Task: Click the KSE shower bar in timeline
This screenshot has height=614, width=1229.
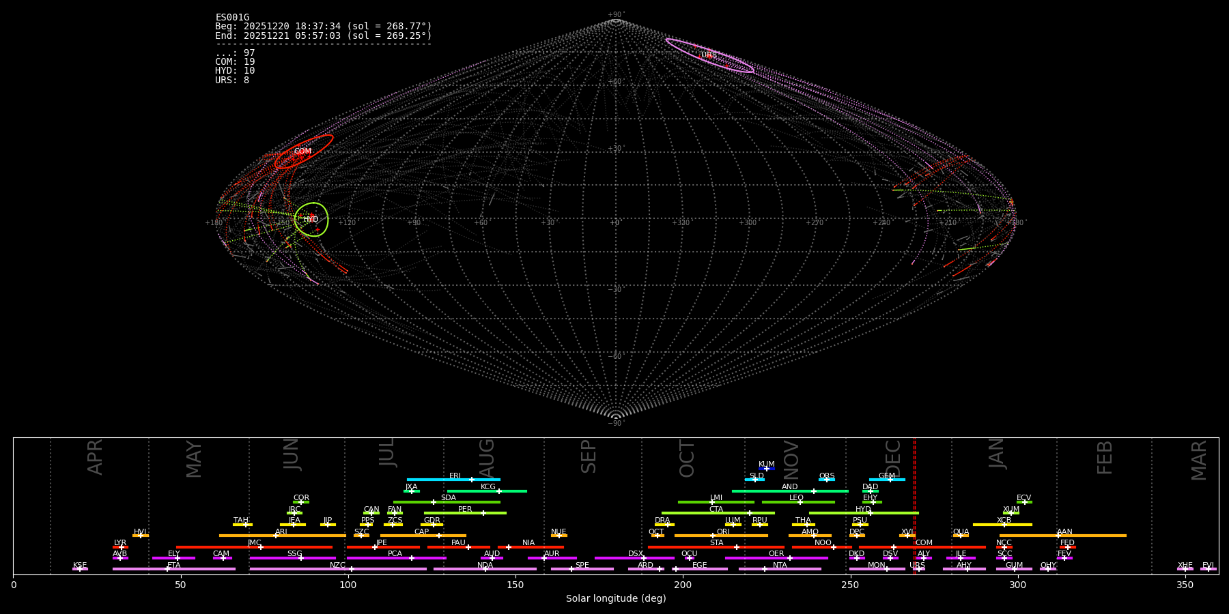Action: pyautogui.click(x=80, y=569)
